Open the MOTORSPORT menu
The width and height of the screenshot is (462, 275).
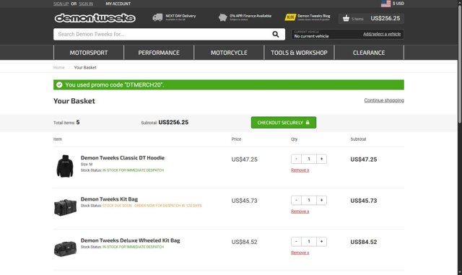(x=89, y=53)
